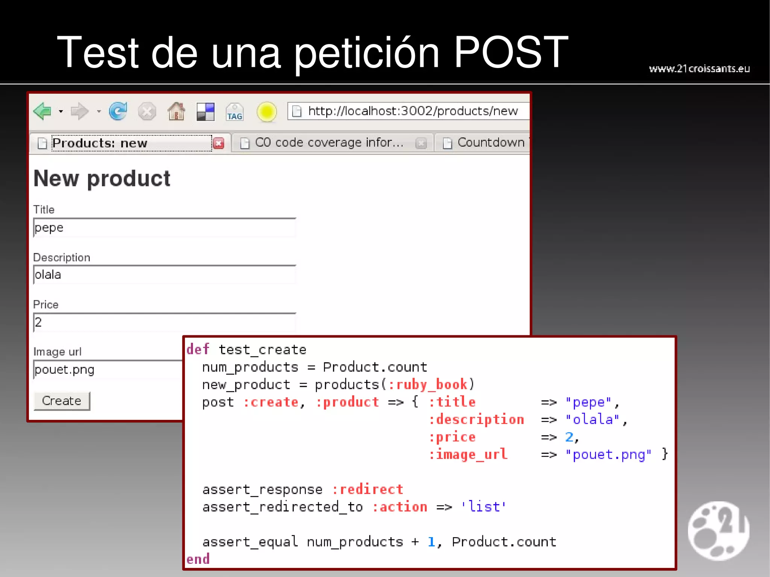
Task: Click the 'assert_redirected_to :action' code line
Action: [354, 507]
